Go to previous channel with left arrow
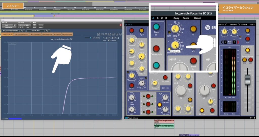The image size is (259, 137). [222, 42]
